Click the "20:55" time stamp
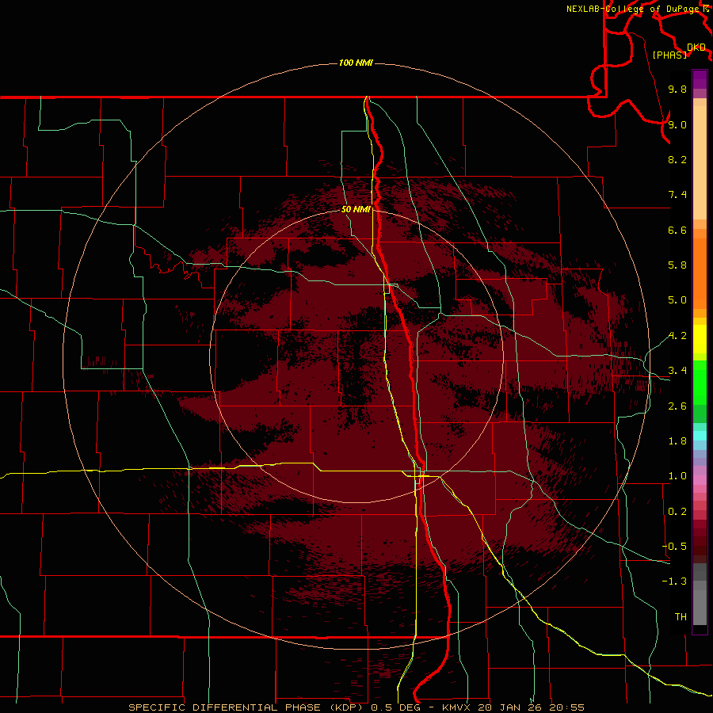This screenshot has width=713, height=713. [566, 707]
